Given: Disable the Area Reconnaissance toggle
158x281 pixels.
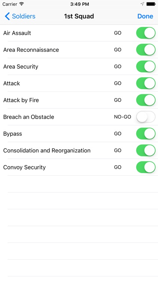Looking at the screenshot, I should pos(146,50).
